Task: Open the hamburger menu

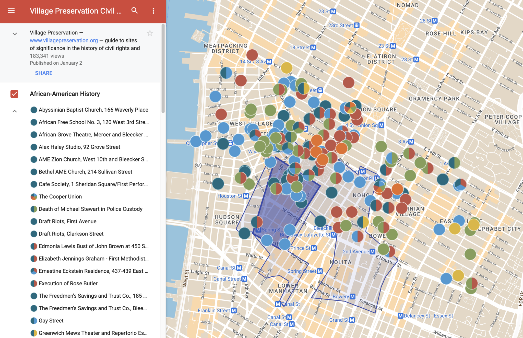Action: tap(11, 11)
